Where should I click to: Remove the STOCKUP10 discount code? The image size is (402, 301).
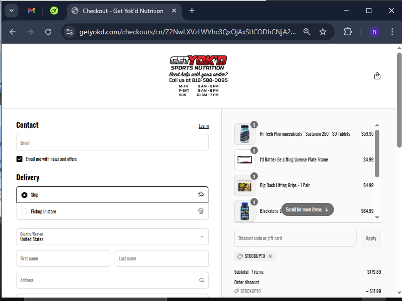(x=270, y=256)
